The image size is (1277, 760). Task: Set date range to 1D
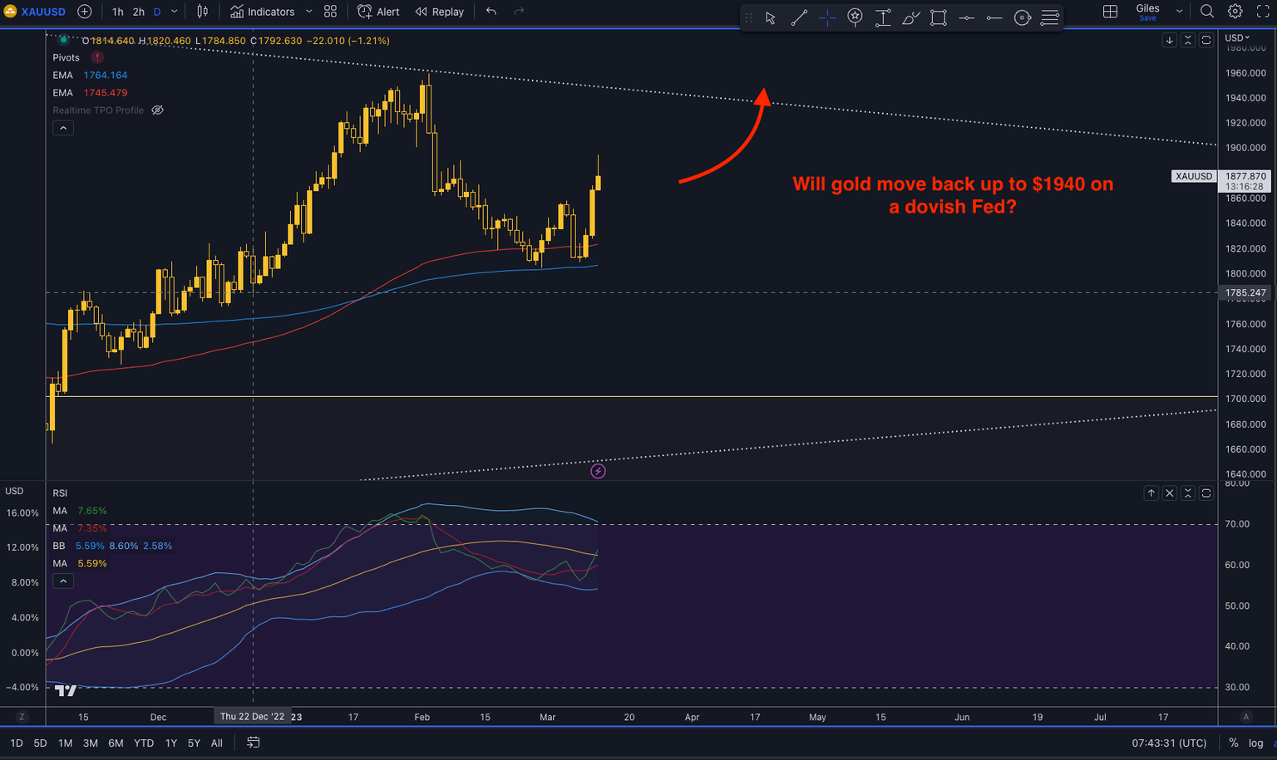click(17, 743)
